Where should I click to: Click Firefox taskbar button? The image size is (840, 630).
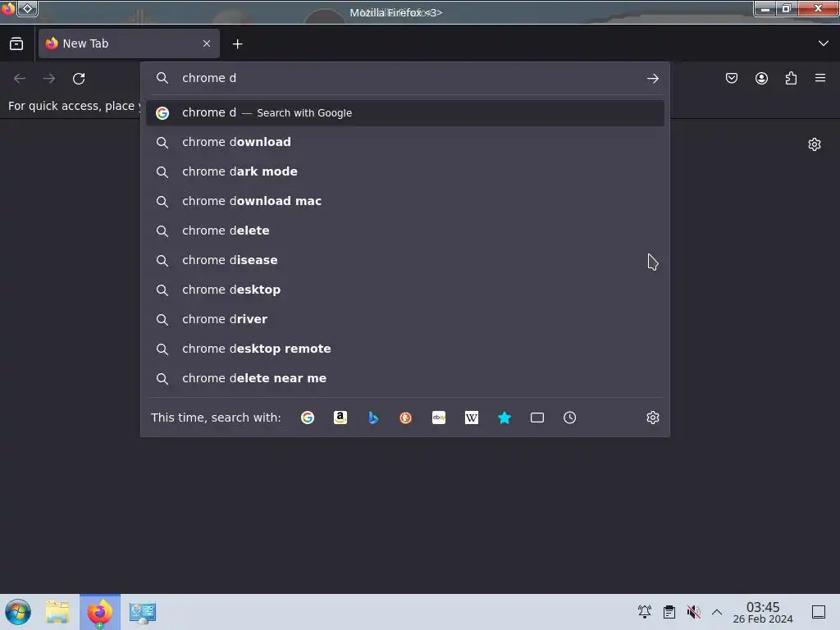tap(100, 612)
